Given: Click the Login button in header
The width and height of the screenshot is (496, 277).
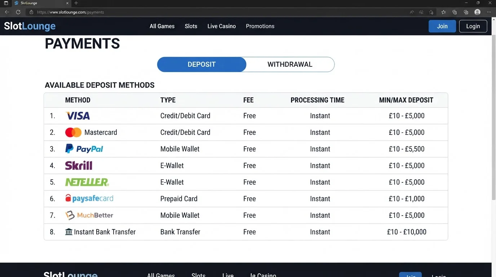Looking at the screenshot, I should pos(473,26).
